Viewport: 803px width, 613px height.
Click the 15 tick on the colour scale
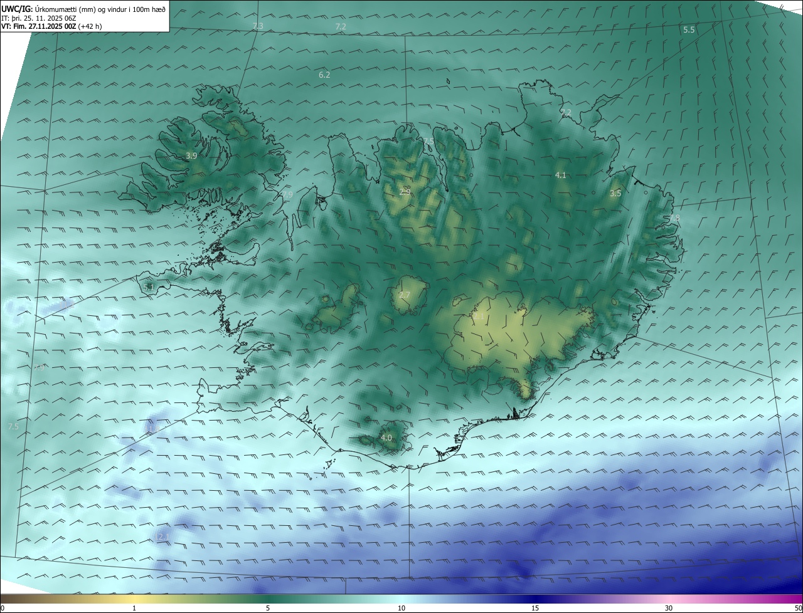coord(535,608)
